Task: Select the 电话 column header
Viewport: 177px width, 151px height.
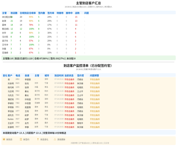Action: click(x=18, y=75)
